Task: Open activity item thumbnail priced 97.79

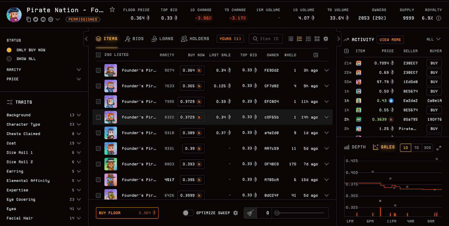Action: pyautogui.click(x=359, y=82)
